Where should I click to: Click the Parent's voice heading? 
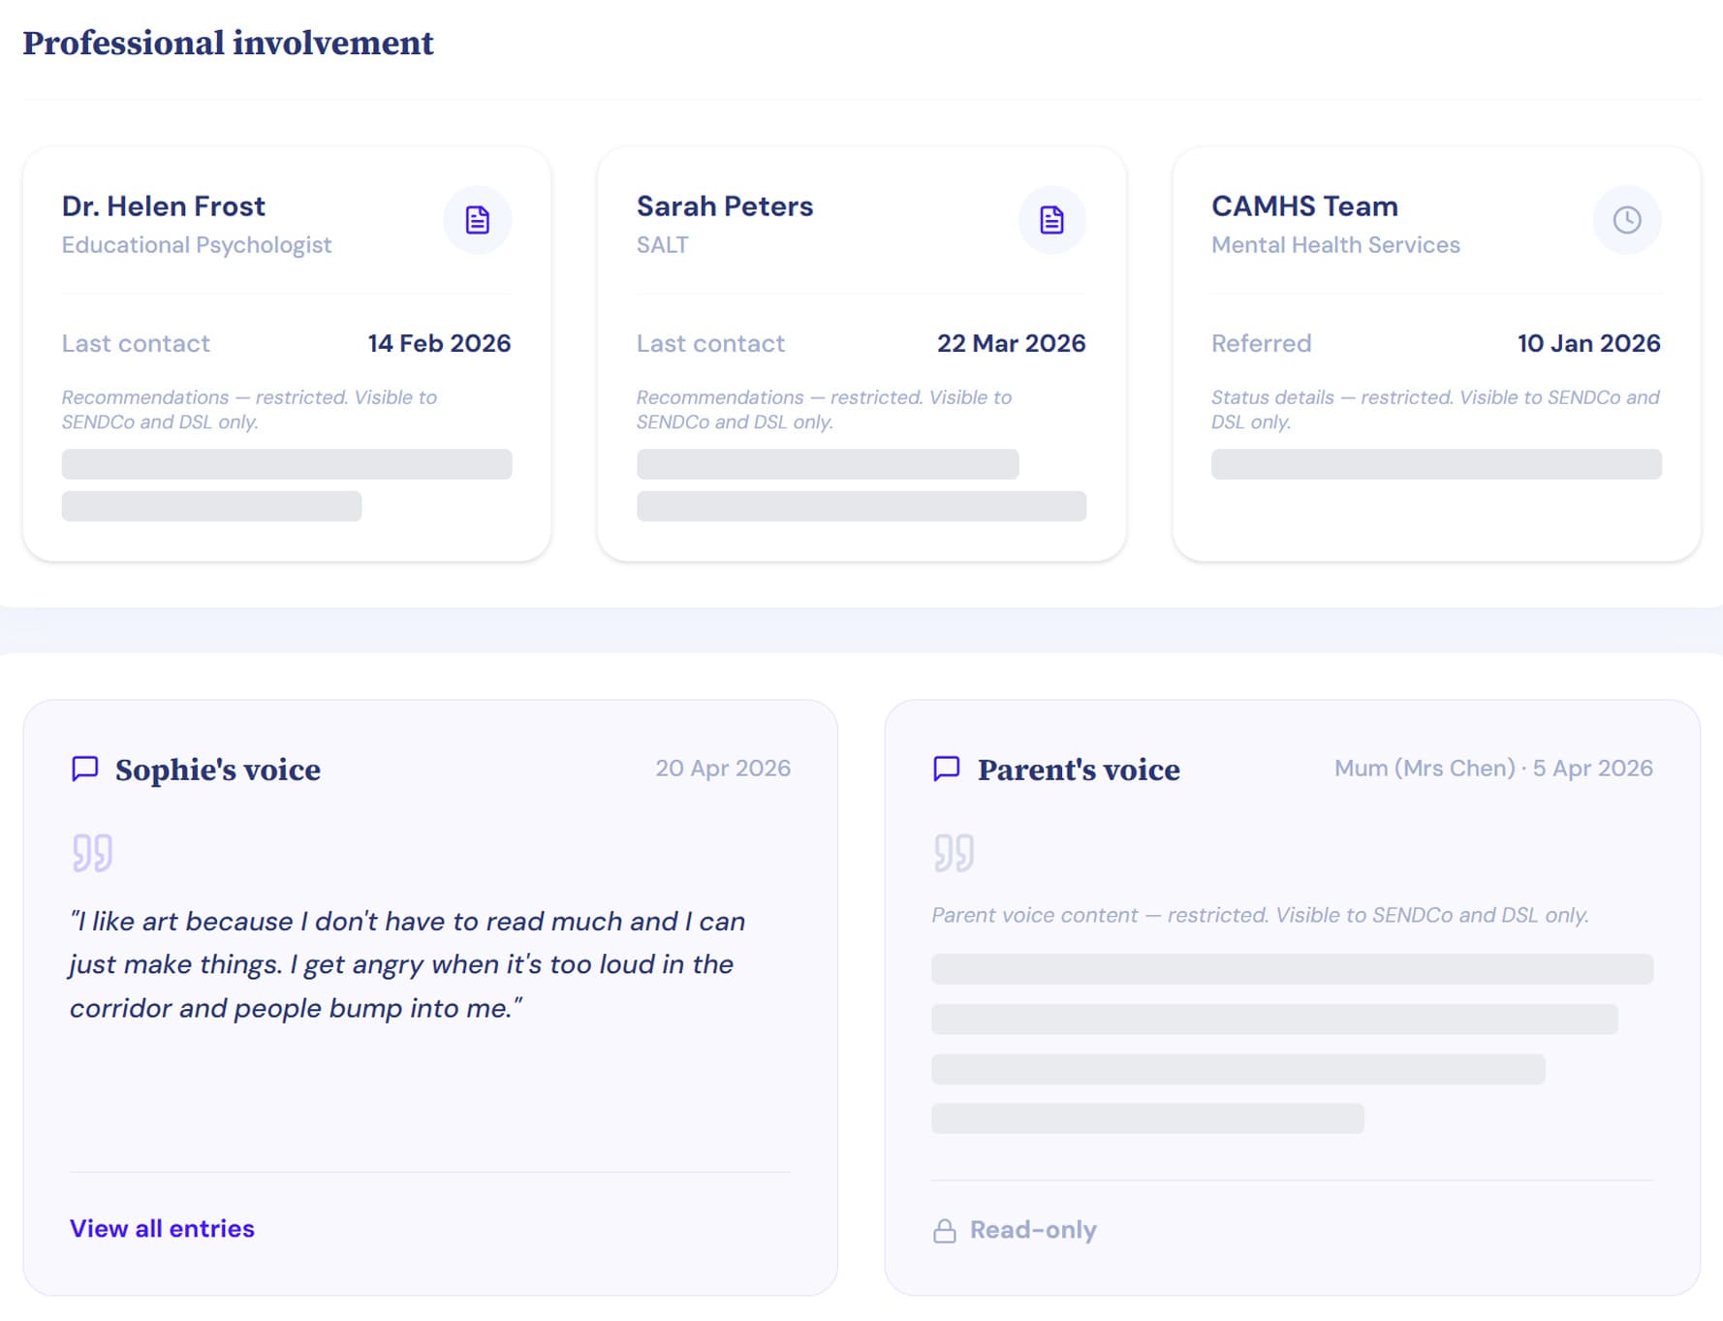tap(1079, 769)
